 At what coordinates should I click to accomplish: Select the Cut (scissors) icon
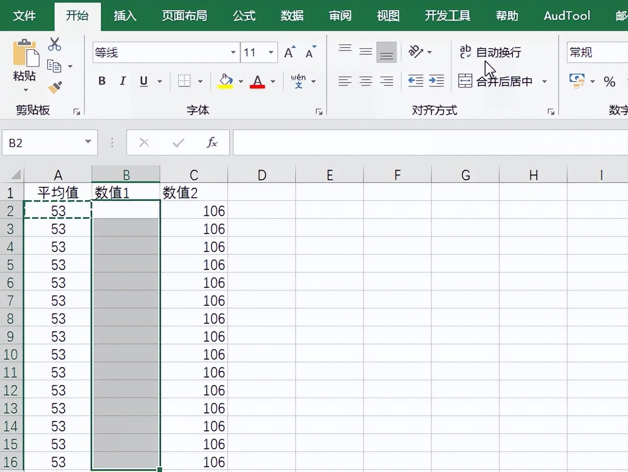54,44
